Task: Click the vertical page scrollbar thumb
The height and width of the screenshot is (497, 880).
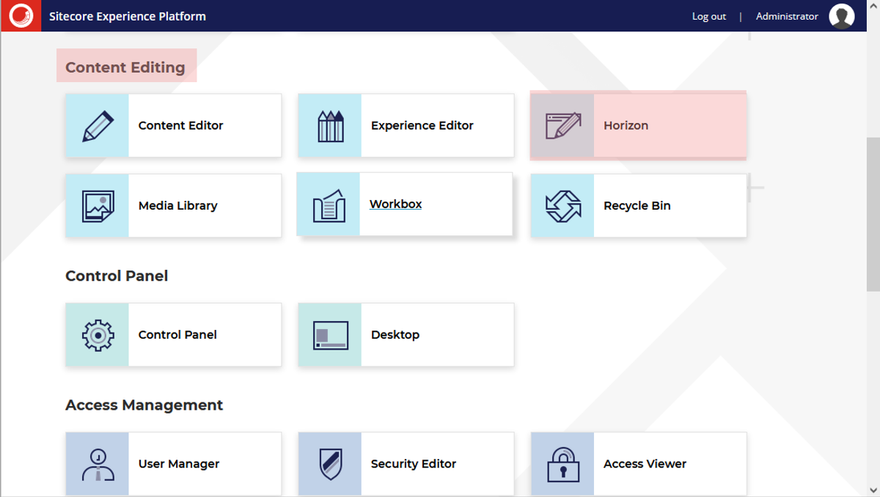Action: click(873, 214)
